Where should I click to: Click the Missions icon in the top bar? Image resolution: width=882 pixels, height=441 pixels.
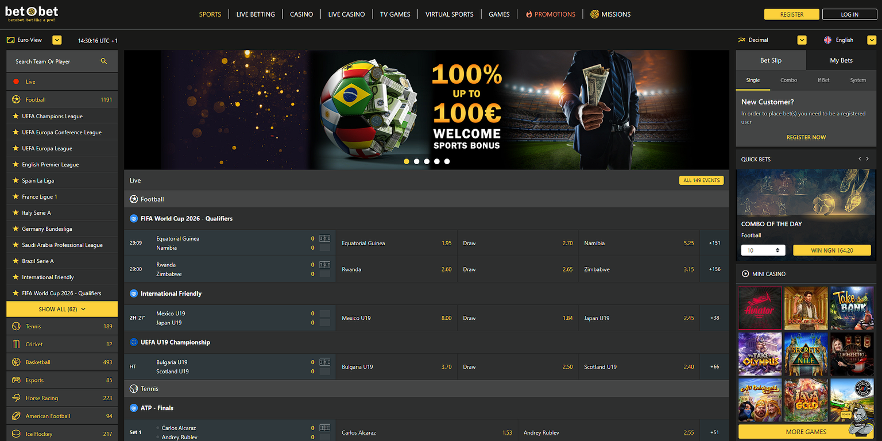point(595,14)
